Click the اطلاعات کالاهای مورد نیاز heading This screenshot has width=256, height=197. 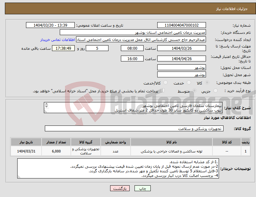tap(227, 118)
